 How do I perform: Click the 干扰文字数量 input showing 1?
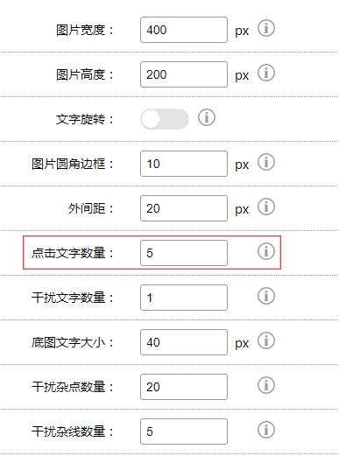[x=184, y=298]
